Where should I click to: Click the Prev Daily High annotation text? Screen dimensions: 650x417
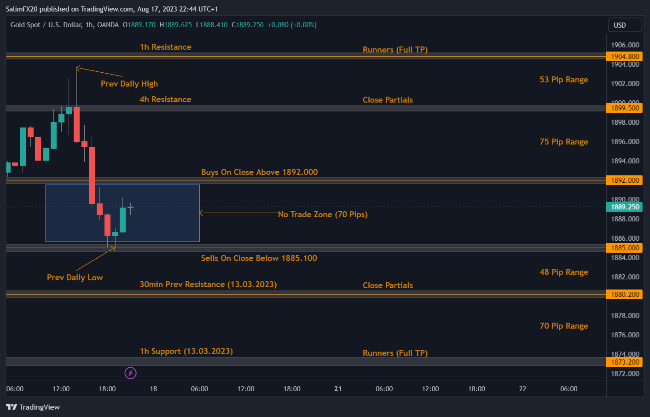pyautogui.click(x=129, y=83)
